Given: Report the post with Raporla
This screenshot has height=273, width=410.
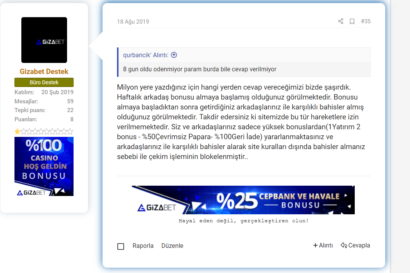Looking at the screenshot, I should (143, 246).
